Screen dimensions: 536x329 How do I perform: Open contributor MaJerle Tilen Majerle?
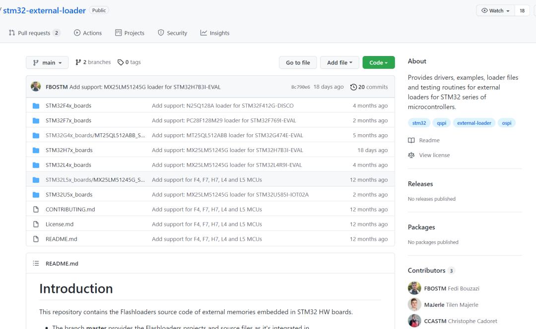[451, 305]
